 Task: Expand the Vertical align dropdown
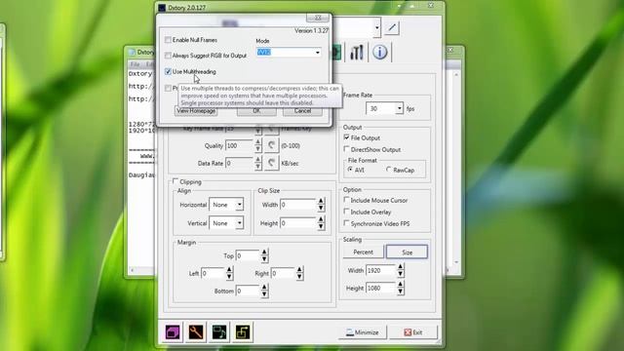pyautogui.click(x=239, y=223)
